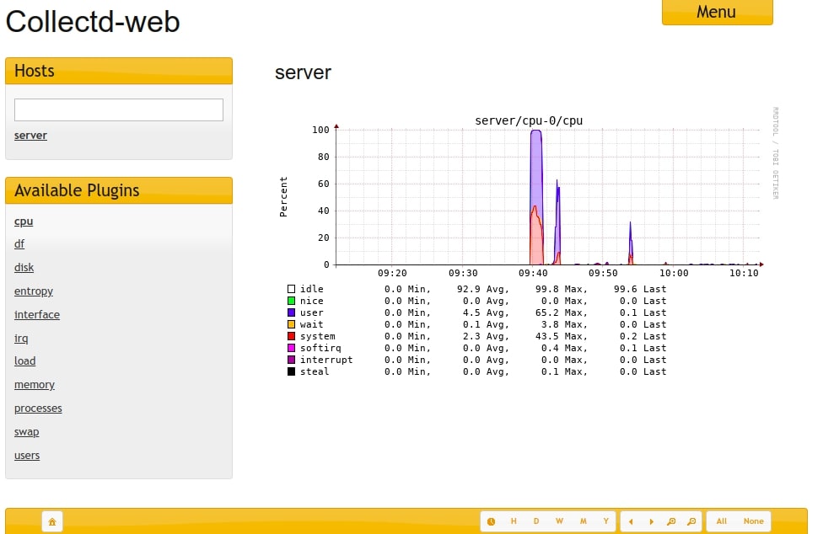This screenshot has width=823, height=534.
Task: Zoom in with the plus magnifier
Action: pos(671,521)
